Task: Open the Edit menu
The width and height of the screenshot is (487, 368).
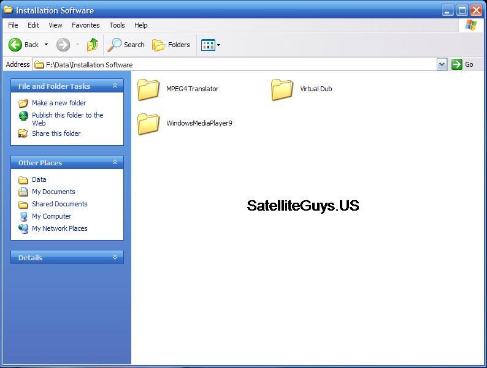Action: [33, 25]
